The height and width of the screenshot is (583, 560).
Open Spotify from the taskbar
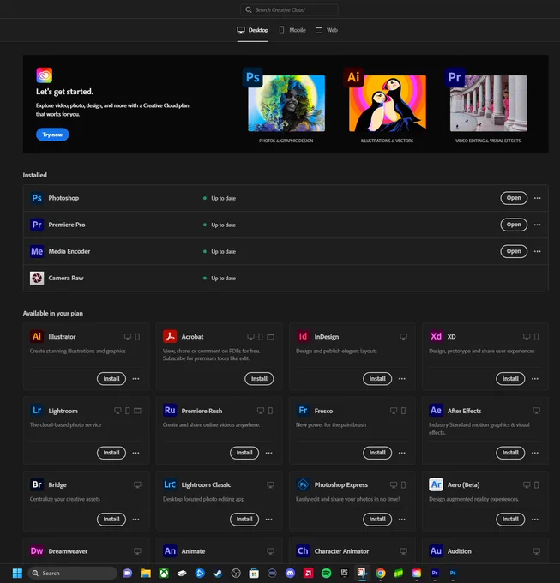coord(326,573)
